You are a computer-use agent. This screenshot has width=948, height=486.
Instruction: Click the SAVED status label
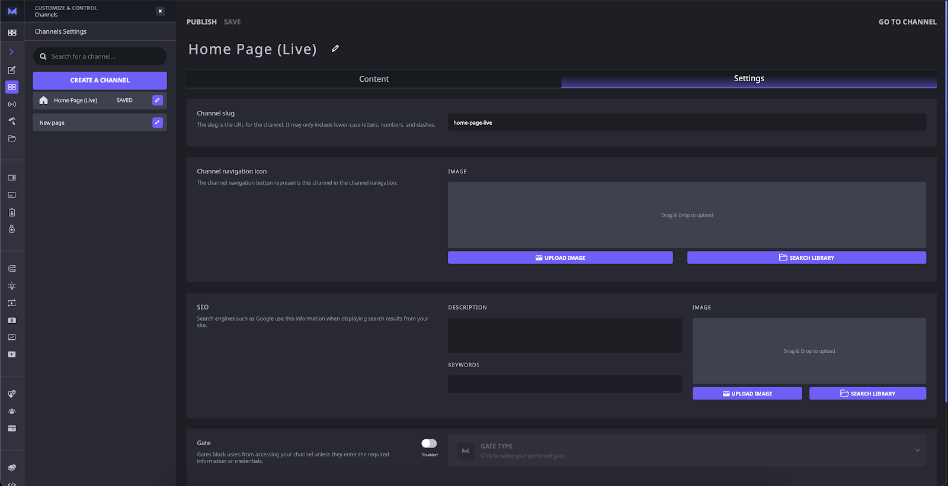tap(124, 101)
